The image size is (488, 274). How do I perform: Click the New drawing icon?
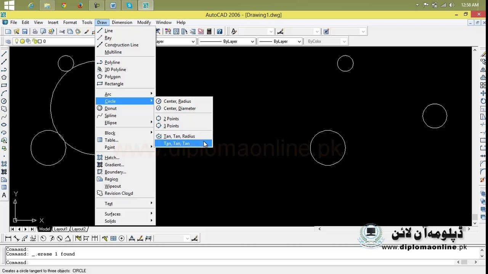[x=8, y=32]
